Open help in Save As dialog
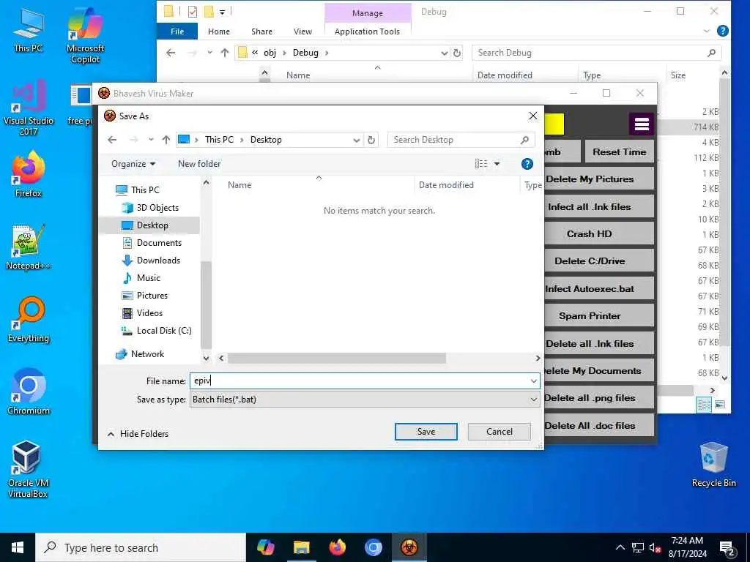 click(527, 164)
